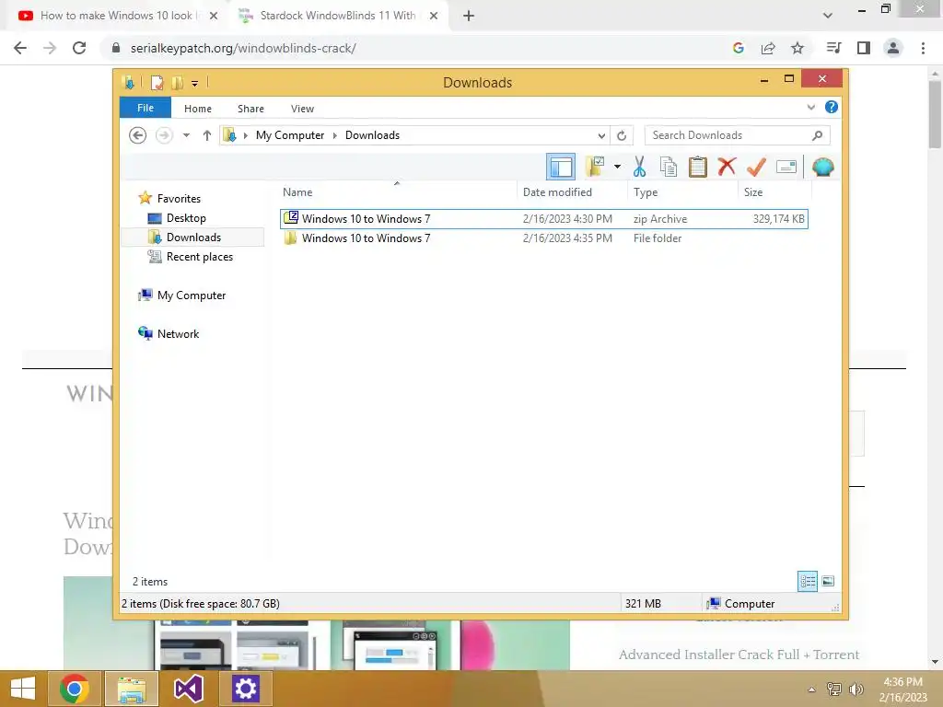
Task: Select My Computer in navigation pane
Action: tap(192, 296)
